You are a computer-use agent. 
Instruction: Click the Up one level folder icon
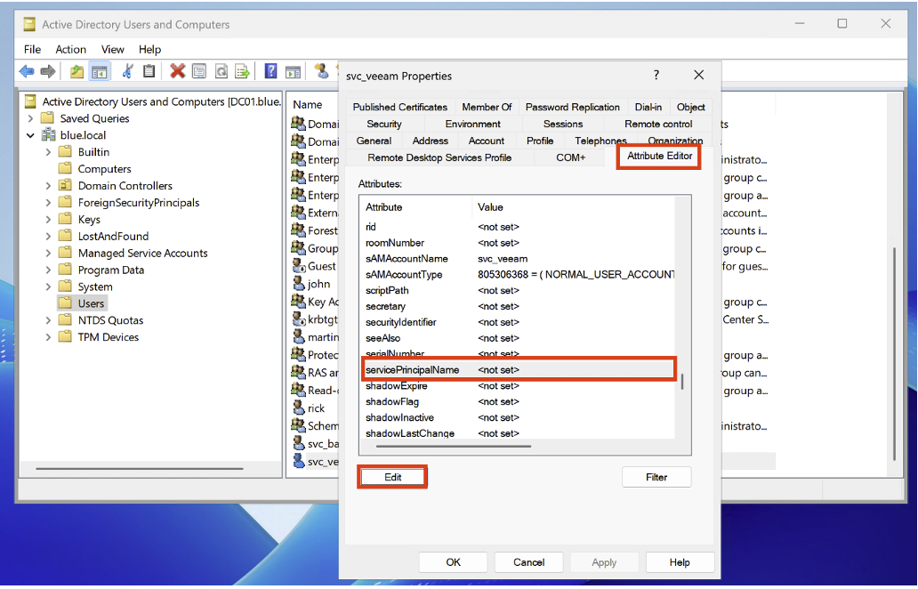[x=77, y=72]
